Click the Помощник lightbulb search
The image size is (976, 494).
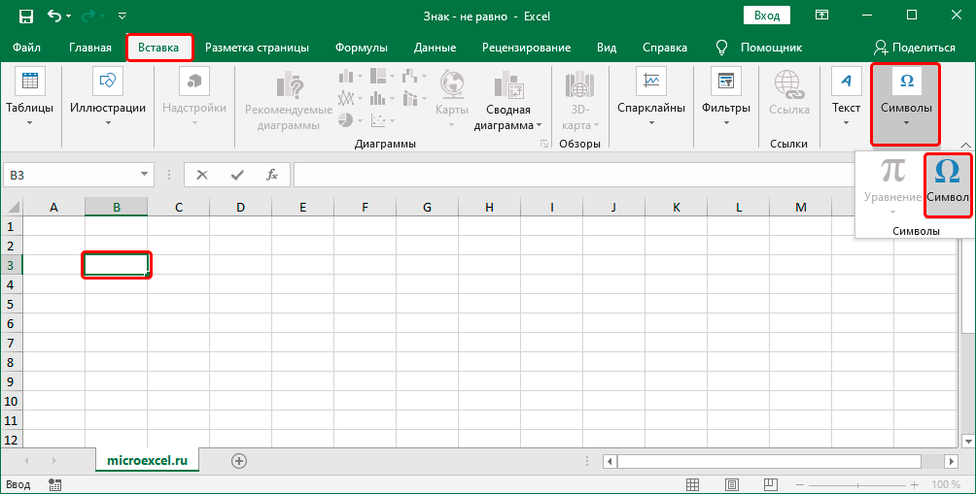click(759, 48)
